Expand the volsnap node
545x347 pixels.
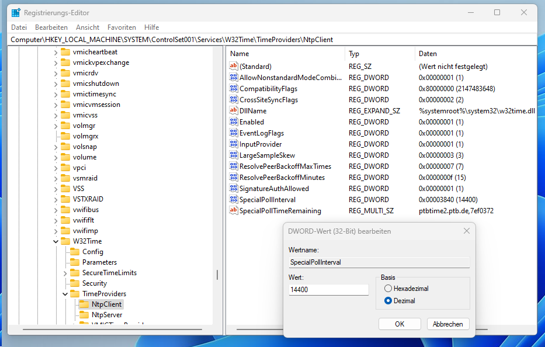click(55, 147)
